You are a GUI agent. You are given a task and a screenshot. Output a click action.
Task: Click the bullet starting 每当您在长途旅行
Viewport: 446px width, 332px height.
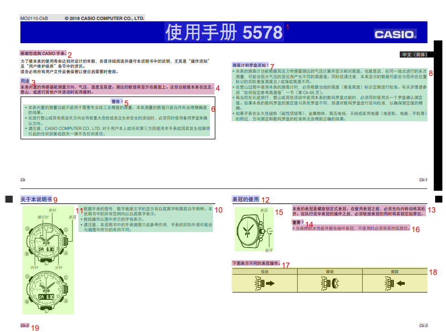coord(330,103)
